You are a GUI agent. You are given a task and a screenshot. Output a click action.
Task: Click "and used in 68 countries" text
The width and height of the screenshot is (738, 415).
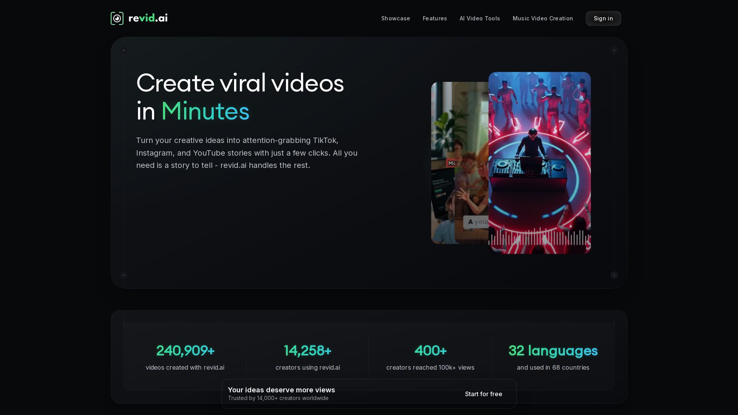(x=553, y=367)
